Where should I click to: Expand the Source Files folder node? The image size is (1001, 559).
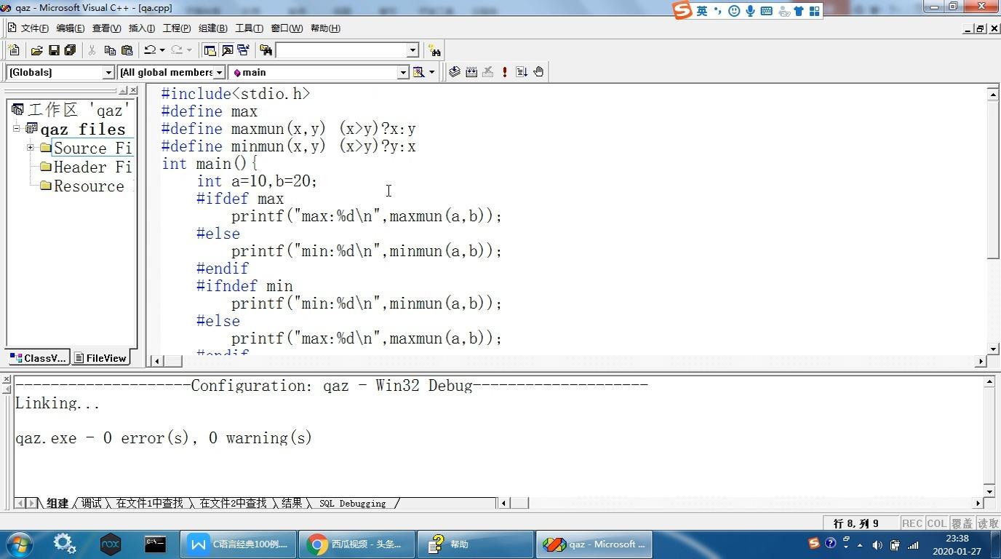31,148
